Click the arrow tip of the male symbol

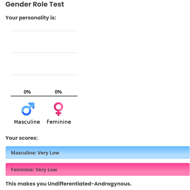point(32,105)
